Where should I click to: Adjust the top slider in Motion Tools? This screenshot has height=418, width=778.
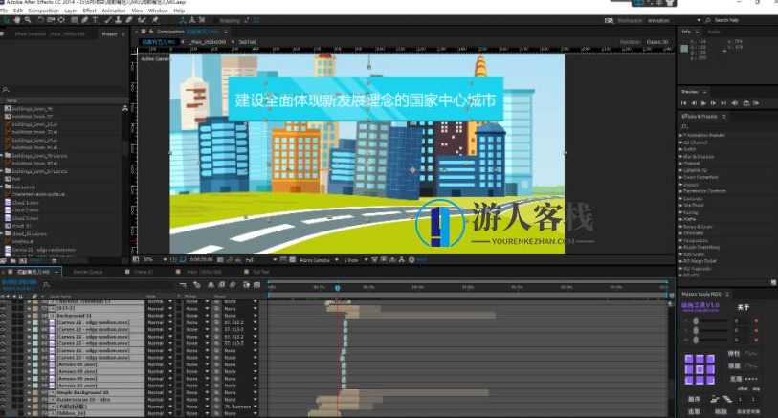695,321
